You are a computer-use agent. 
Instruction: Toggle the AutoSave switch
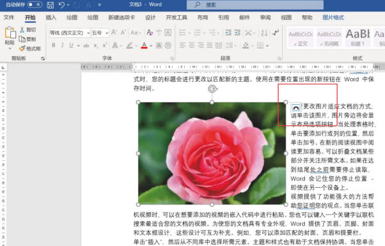(x=35, y=4)
